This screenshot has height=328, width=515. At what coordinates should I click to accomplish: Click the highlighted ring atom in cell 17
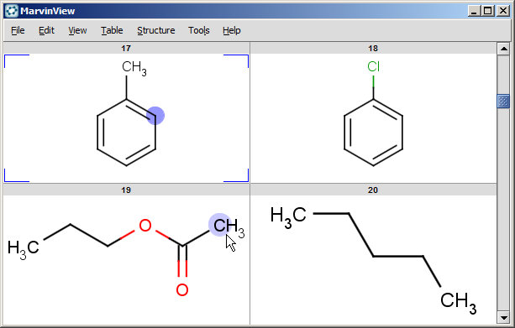(x=155, y=116)
